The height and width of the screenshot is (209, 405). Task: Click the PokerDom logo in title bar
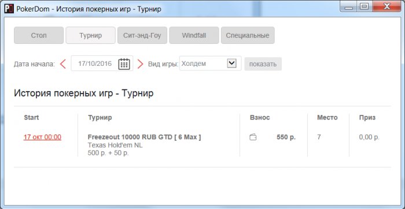[x=9, y=9]
